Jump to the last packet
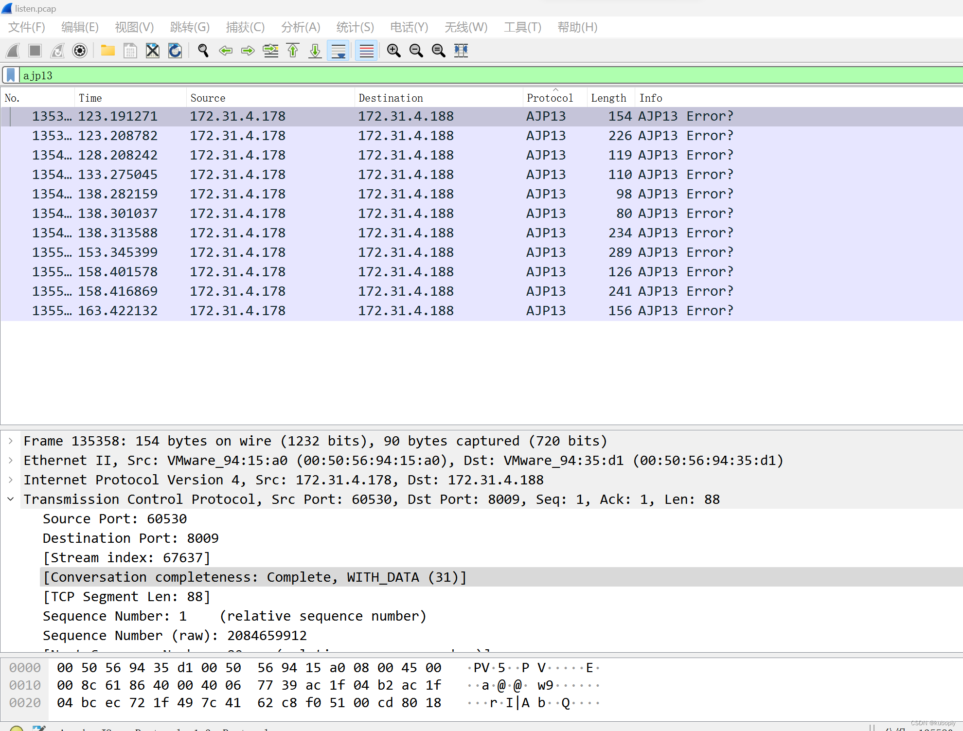This screenshot has height=731, width=963. (x=315, y=51)
